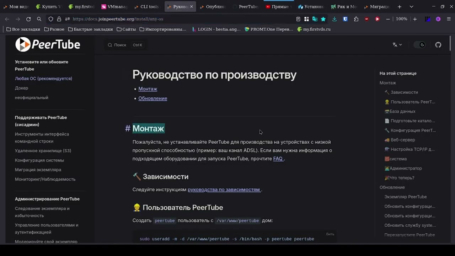The image size is (455, 256).
Task: Open Конфигурация системы sidebar page
Action: (39, 160)
